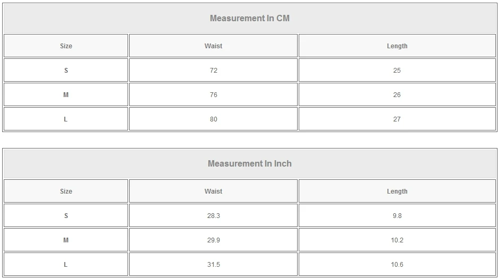498x279 pixels.
Task: Click the waist value 72 cell
Action: (x=213, y=71)
